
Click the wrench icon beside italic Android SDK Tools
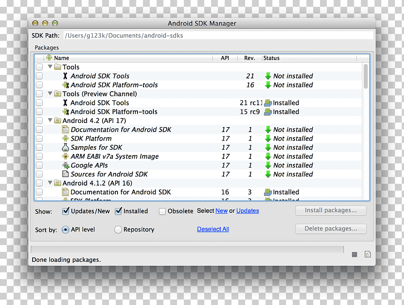[65, 76]
